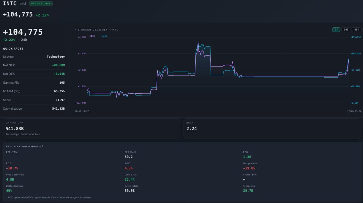Click the Croiss. BPA label

[250, 175]
